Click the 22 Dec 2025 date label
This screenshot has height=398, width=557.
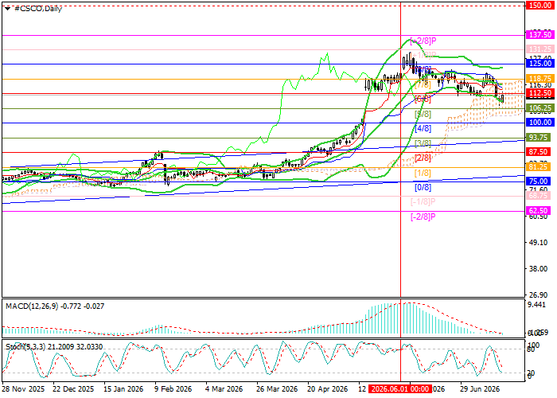pos(73,389)
